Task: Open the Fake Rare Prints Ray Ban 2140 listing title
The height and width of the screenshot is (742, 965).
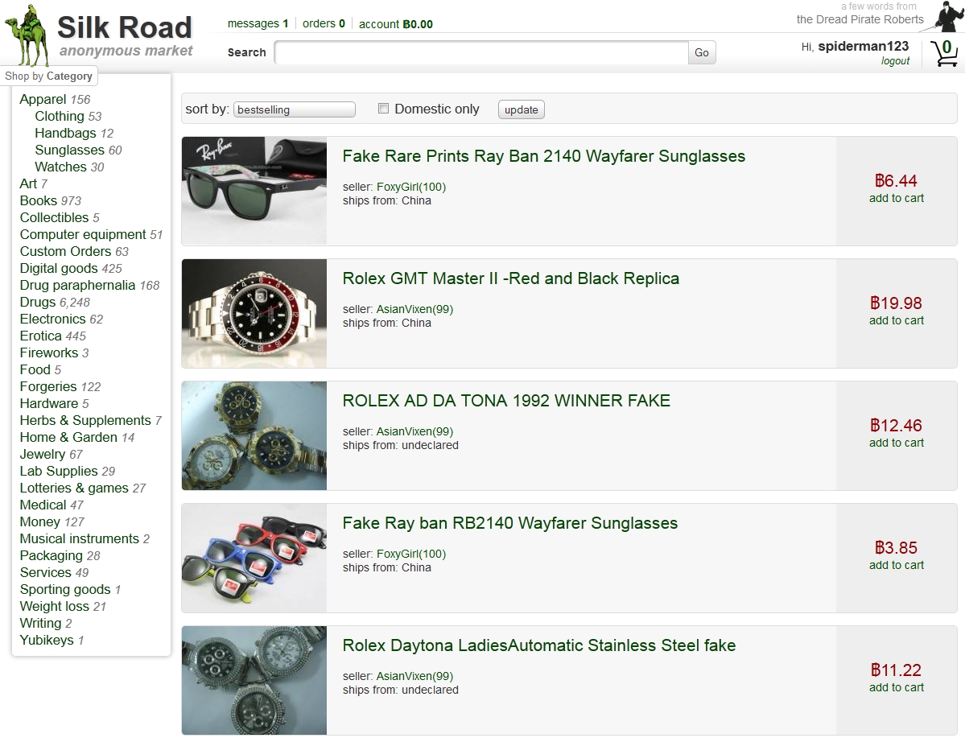Action: (x=543, y=156)
